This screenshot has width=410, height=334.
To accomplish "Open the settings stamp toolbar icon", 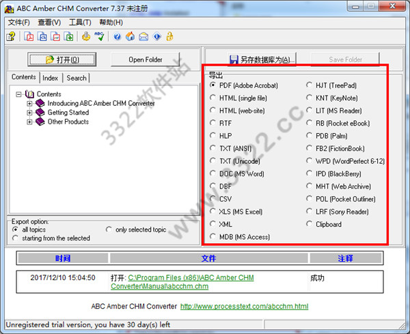I will [86, 36].
